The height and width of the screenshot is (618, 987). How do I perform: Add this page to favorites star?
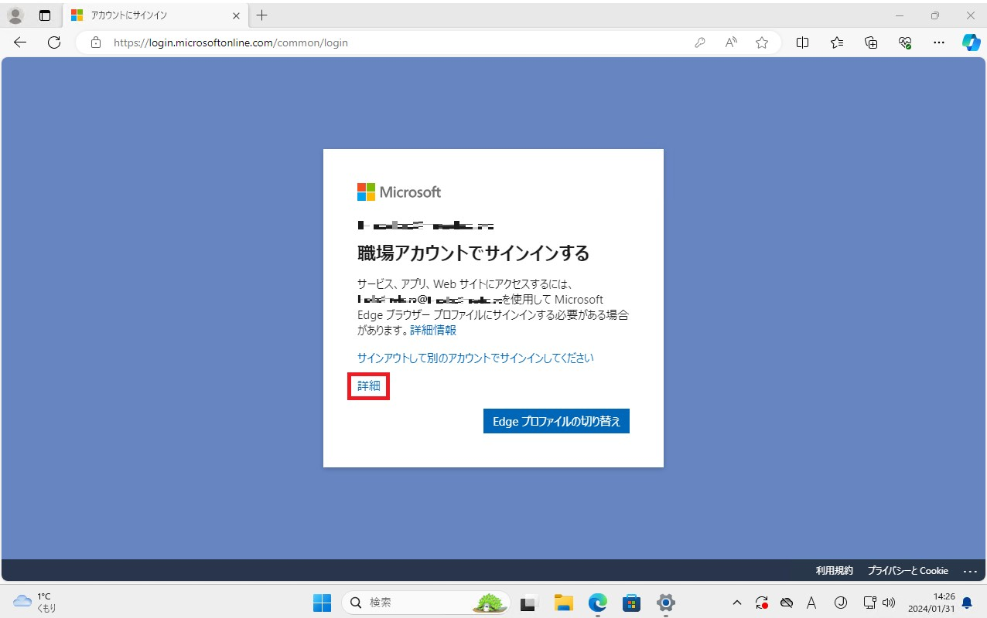click(762, 42)
